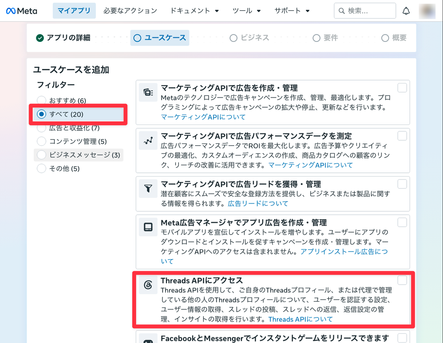Check the インスタントゲーム use case checkbox
This screenshot has width=443, height=343.
click(x=402, y=338)
